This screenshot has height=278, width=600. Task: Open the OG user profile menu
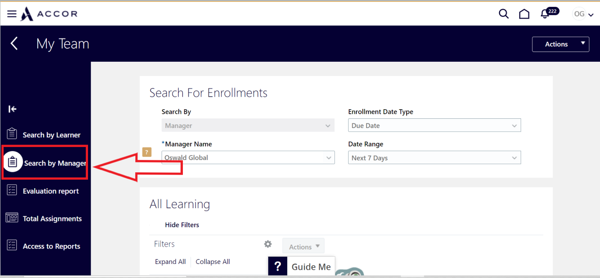point(583,14)
